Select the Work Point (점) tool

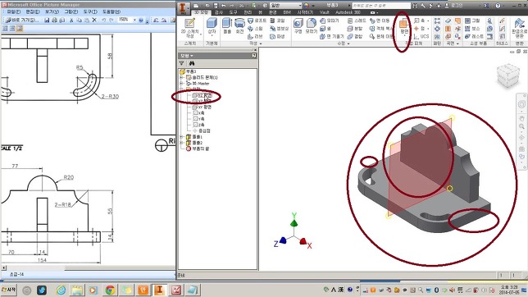click(x=419, y=29)
